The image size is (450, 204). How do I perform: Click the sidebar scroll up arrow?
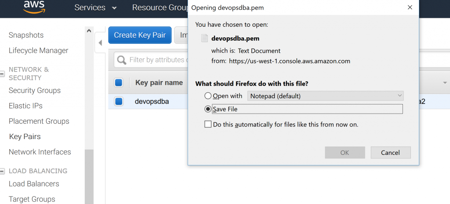(x=89, y=31)
